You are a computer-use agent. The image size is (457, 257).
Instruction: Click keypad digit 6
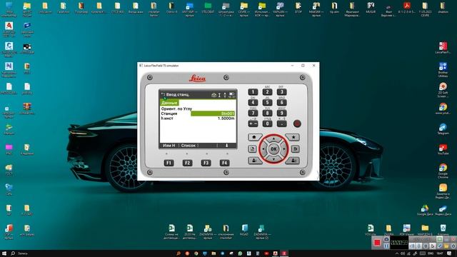[281, 103]
